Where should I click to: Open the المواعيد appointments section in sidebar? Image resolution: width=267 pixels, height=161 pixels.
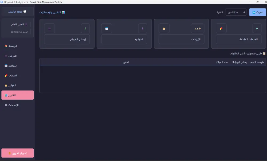(x=18, y=66)
